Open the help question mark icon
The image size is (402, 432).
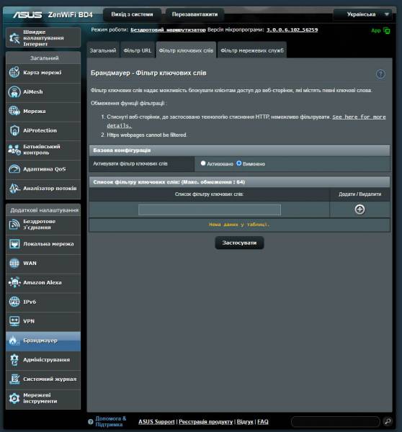tap(380, 74)
